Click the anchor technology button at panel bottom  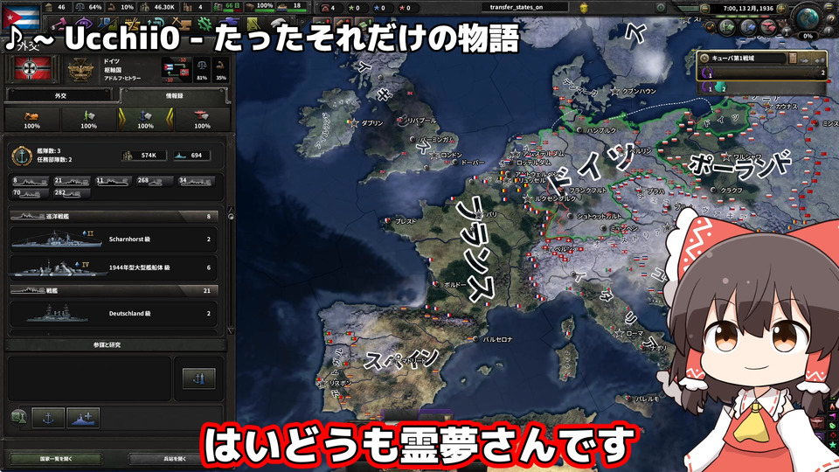point(48,418)
